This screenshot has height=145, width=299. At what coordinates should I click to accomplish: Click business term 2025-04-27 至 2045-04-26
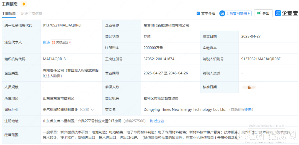(x=166, y=73)
